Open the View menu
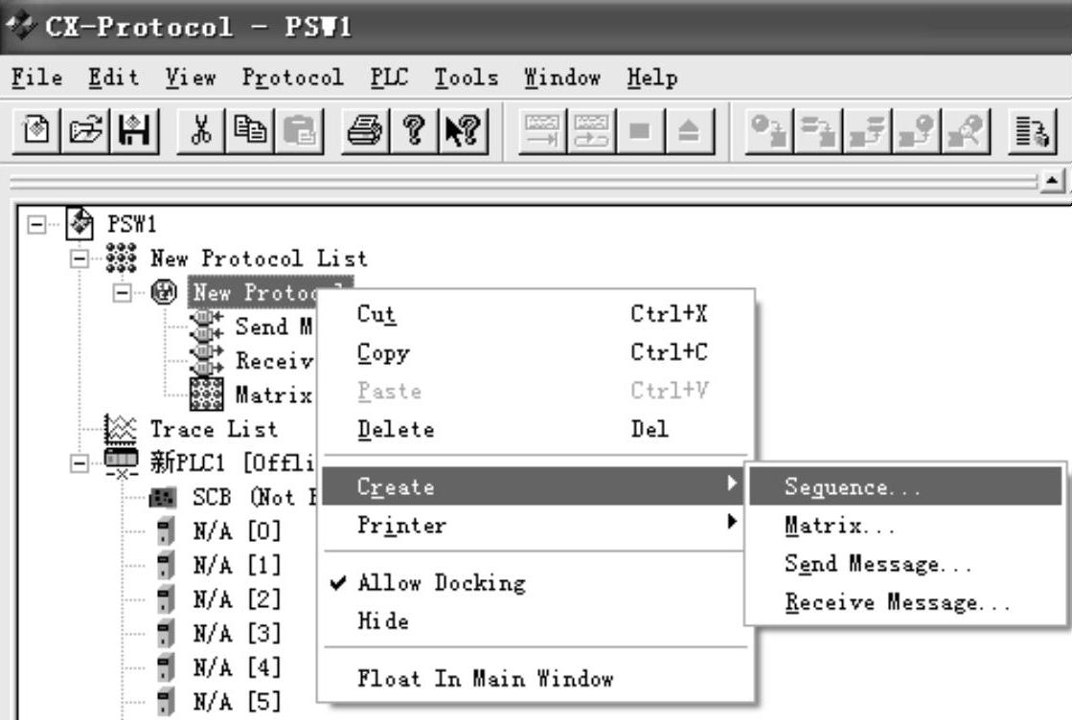 pyautogui.click(x=191, y=78)
